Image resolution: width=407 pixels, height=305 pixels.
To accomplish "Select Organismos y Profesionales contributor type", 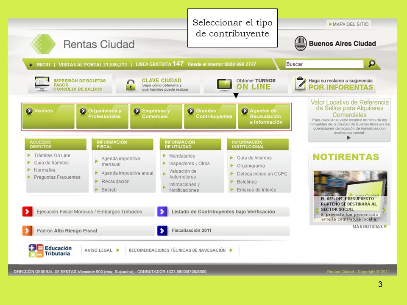I will click(x=102, y=116).
